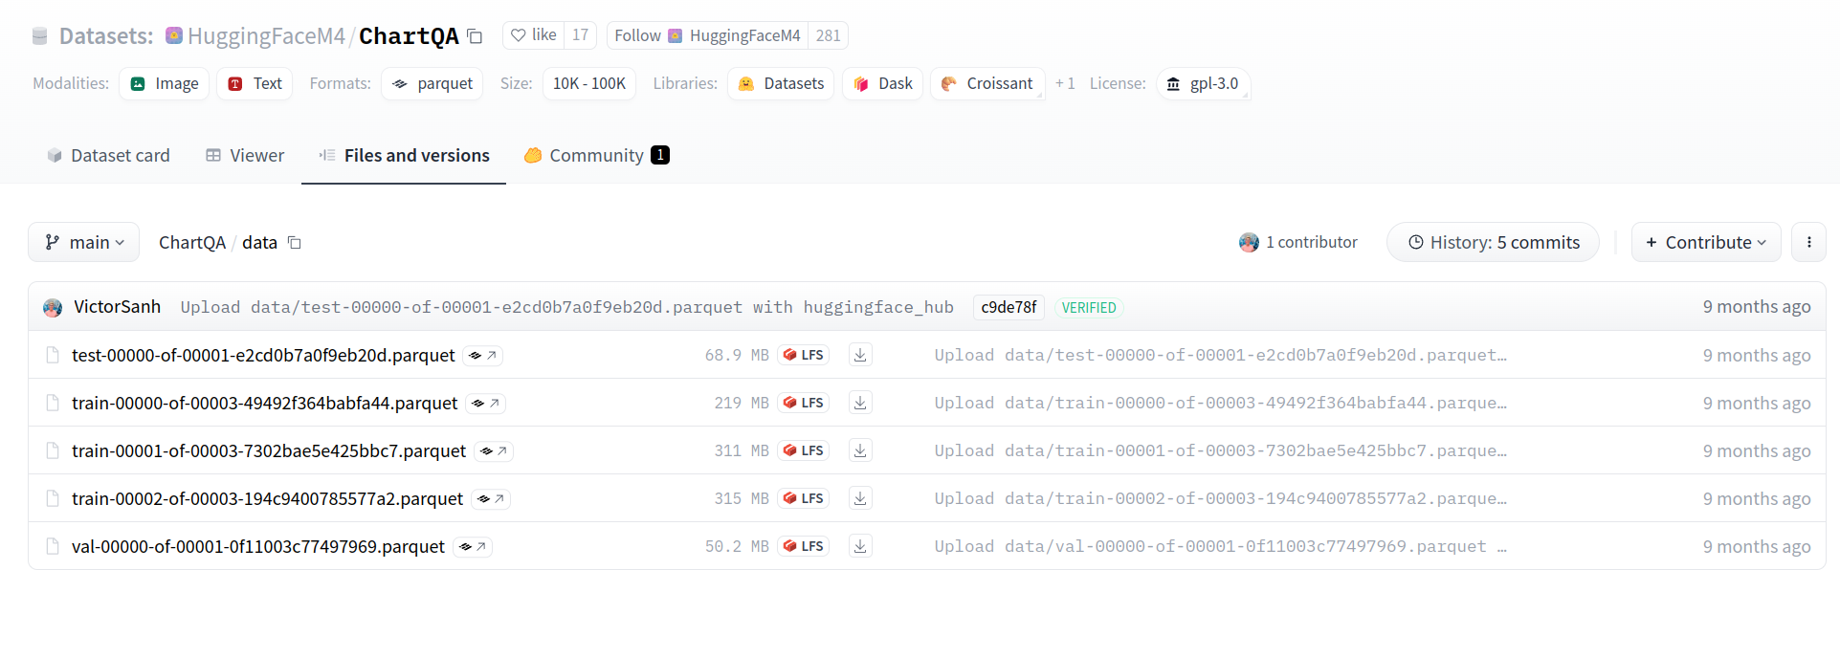Open the 281 followers count
This screenshot has width=1840, height=658.
coord(828,35)
